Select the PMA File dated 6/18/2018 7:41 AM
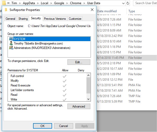 click(x=127, y=91)
